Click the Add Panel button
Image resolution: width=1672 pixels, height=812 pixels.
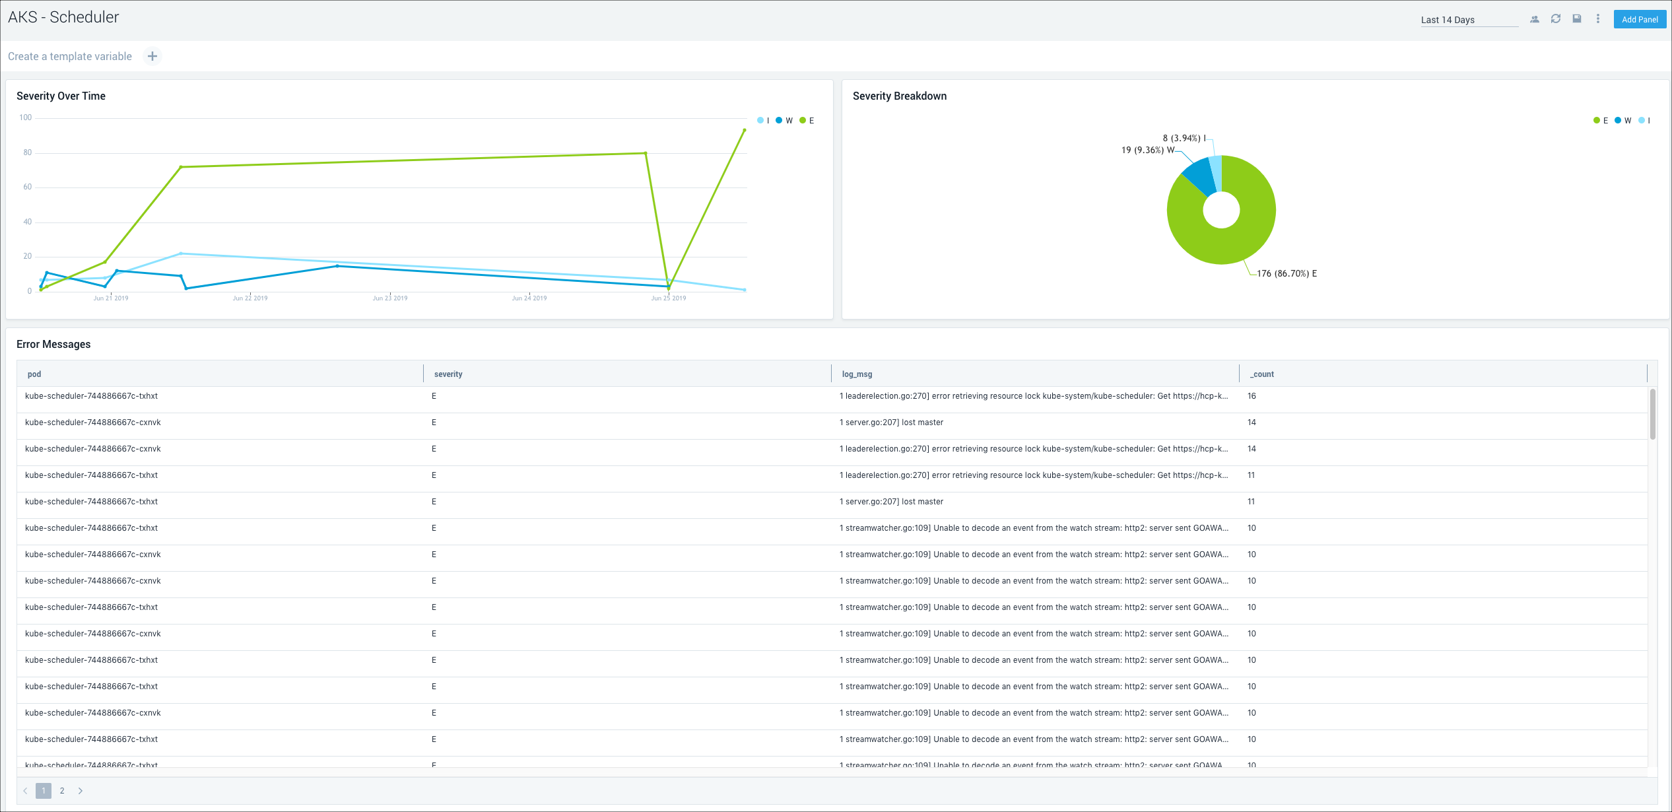(x=1640, y=19)
